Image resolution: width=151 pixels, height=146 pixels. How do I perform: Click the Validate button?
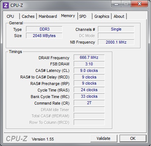click(x=104, y=138)
